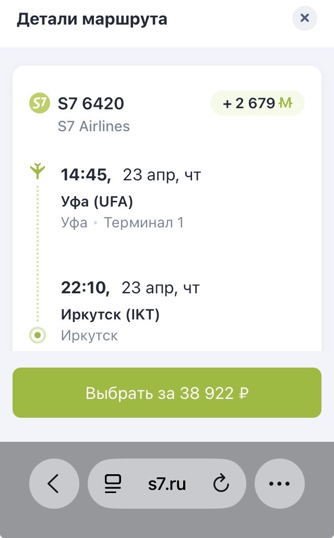The width and height of the screenshot is (334, 538).
Task: Open the page options icon beside s7.ru
Action: 113,484
